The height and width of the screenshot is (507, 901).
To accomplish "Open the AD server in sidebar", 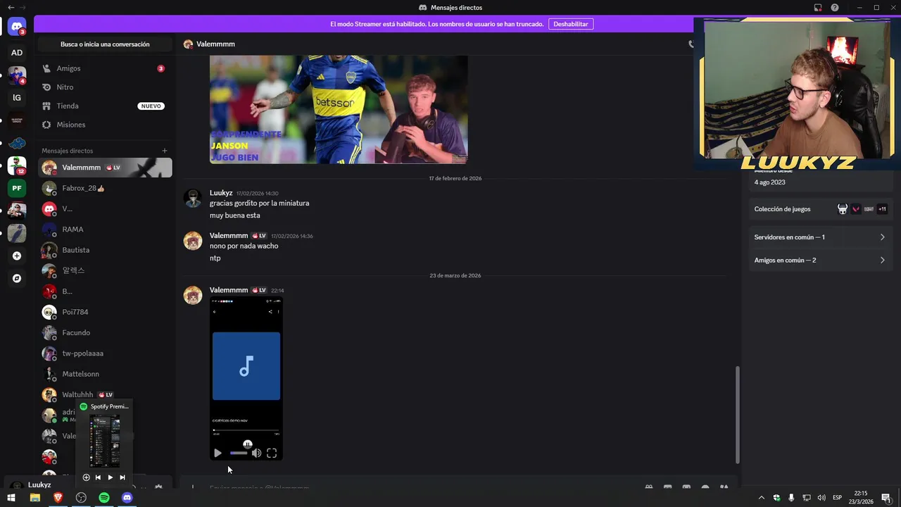I will tap(17, 53).
